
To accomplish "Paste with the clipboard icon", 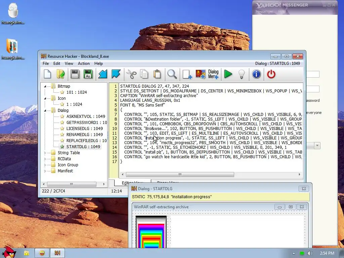I will pyautogui.click(x=157, y=74).
